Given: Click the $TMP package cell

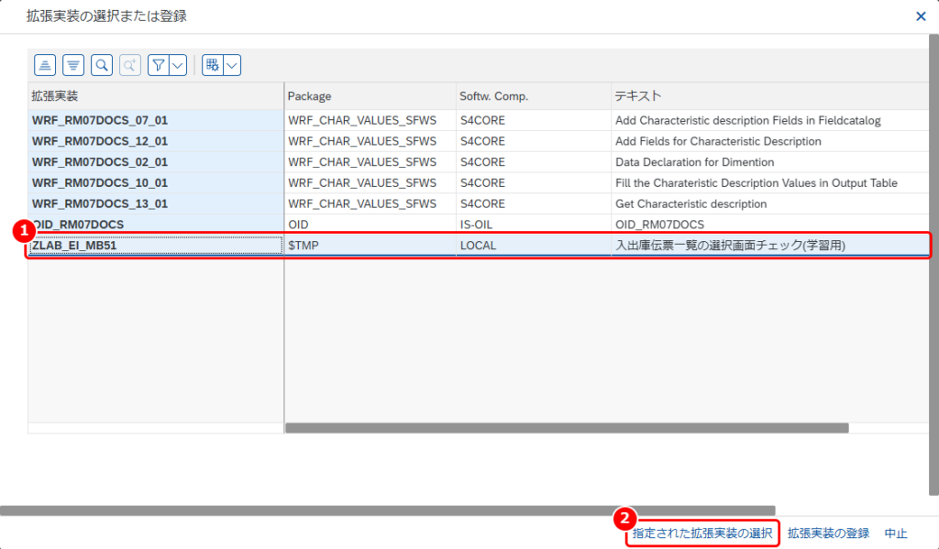Looking at the screenshot, I should tap(370, 246).
